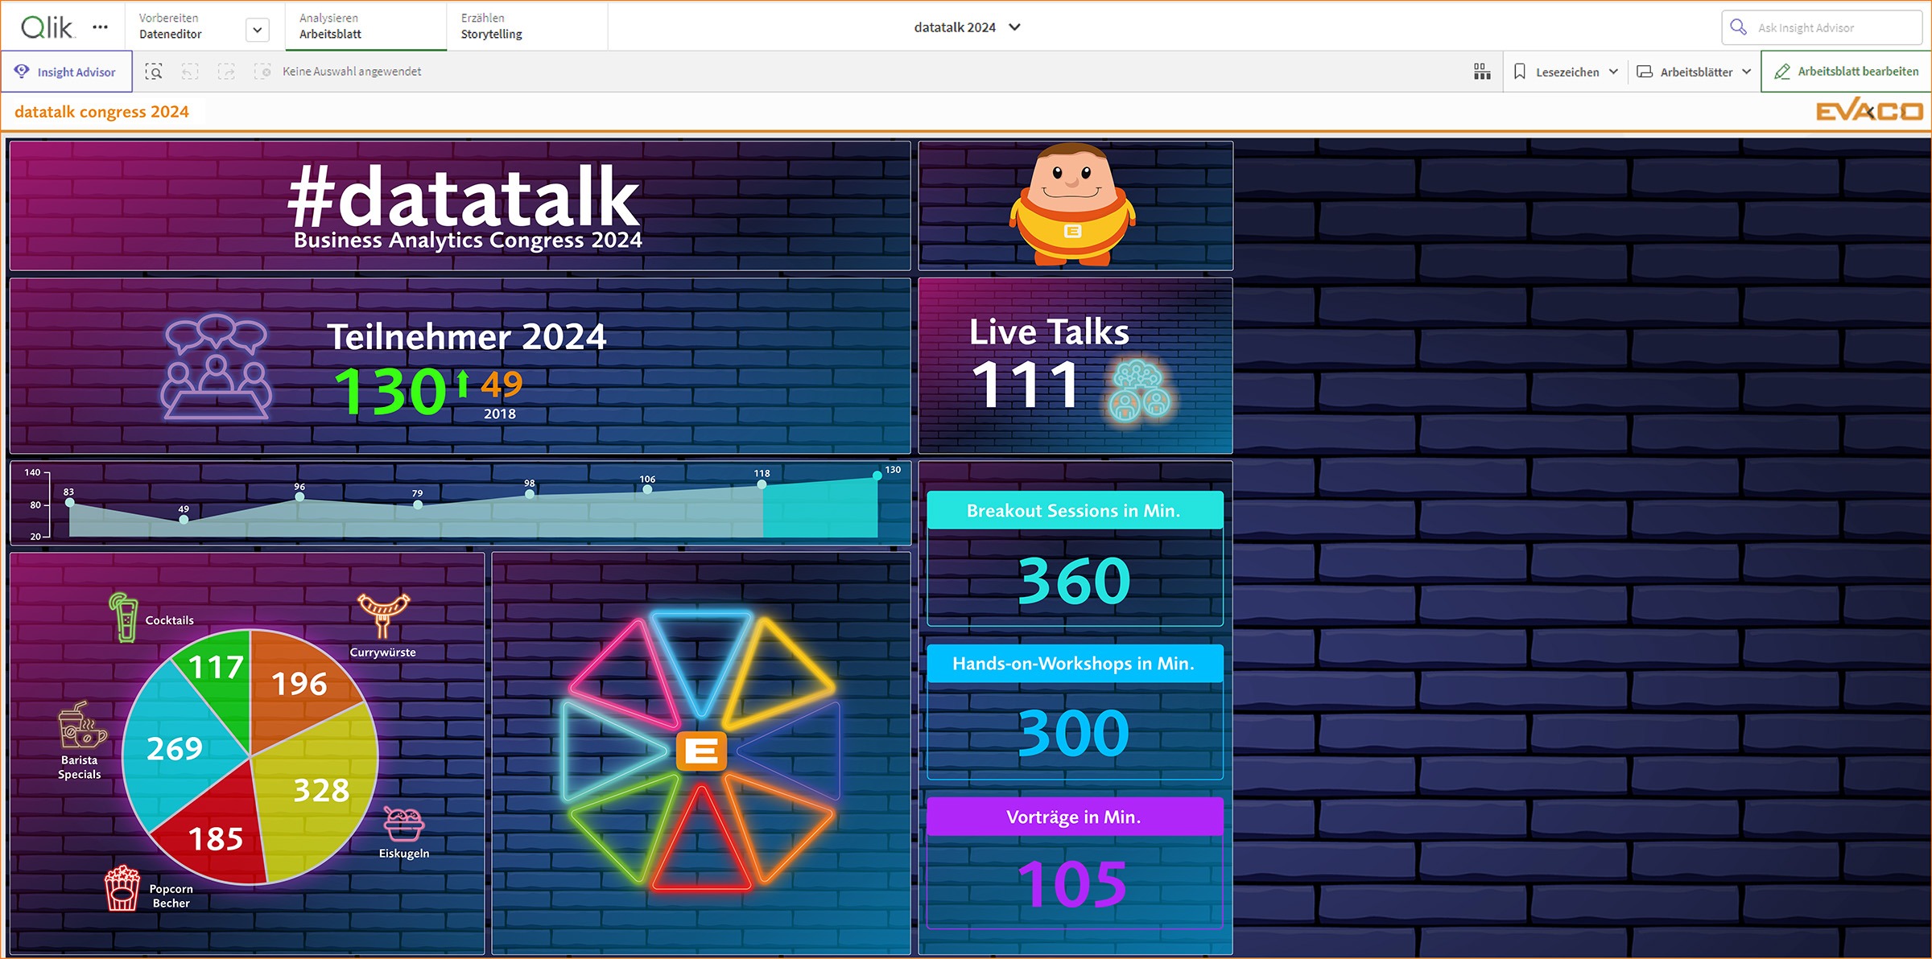The image size is (1932, 959).
Task: Click the Arbeitsblätter sheets icon
Action: (x=1645, y=72)
